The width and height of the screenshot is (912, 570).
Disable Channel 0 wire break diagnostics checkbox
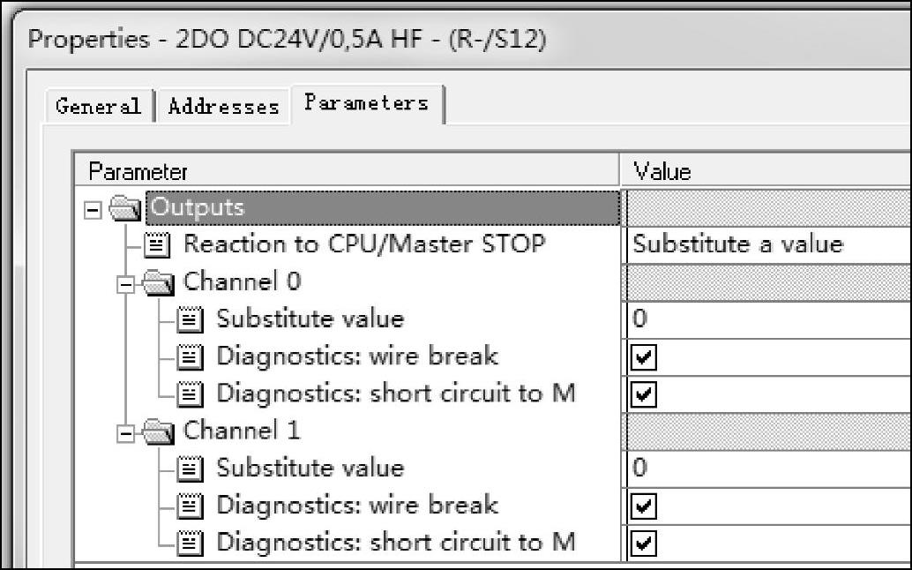[x=645, y=357]
